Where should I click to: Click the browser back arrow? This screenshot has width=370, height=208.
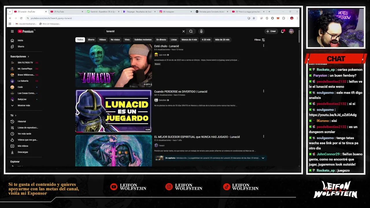pyautogui.click(x=10, y=18)
